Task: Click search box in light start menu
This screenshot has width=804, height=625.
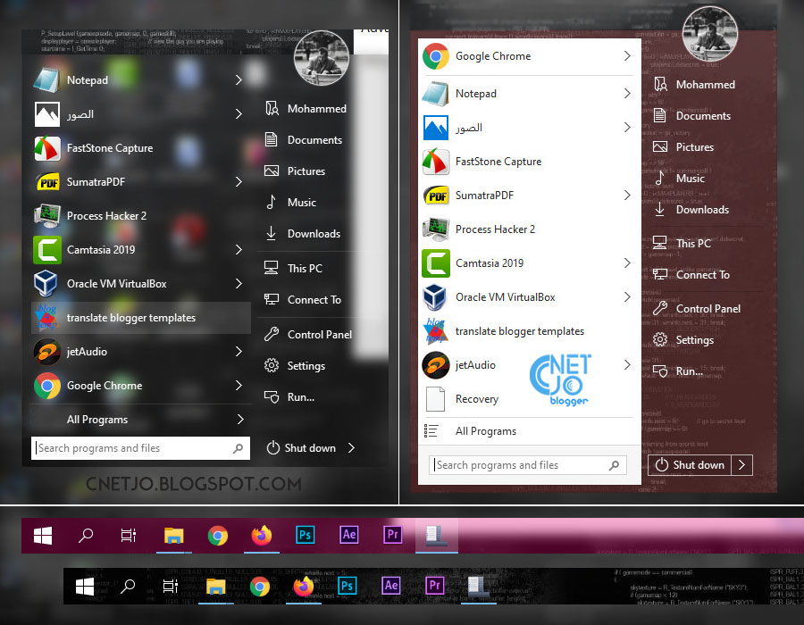Action: pyautogui.click(x=528, y=465)
